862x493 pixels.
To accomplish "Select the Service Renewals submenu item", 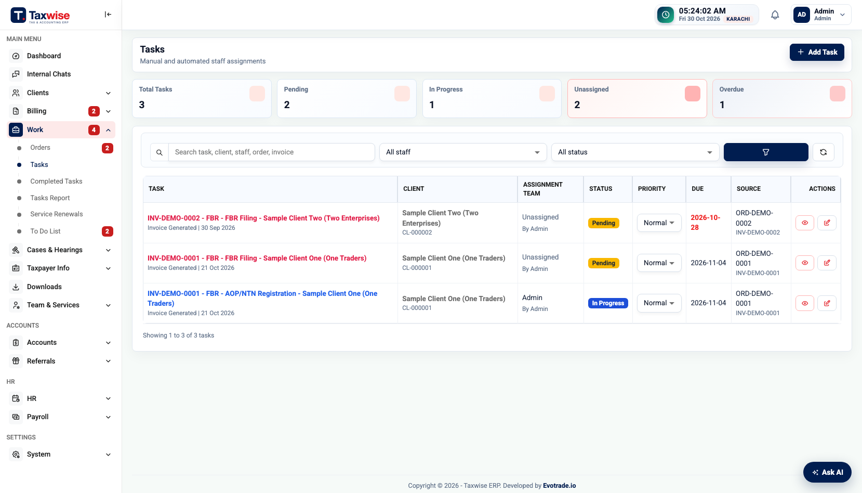I will pyautogui.click(x=56, y=214).
